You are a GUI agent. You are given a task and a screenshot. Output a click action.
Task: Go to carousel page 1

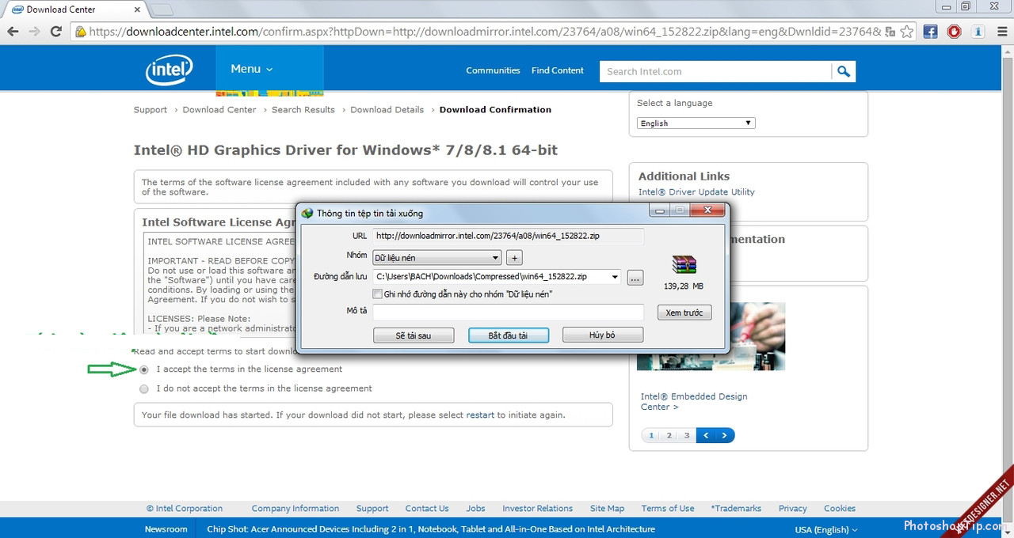tap(651, 436)
